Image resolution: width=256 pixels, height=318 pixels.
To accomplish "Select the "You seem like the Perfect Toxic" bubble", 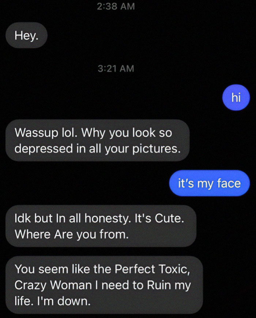I will (x=104, y=285).
